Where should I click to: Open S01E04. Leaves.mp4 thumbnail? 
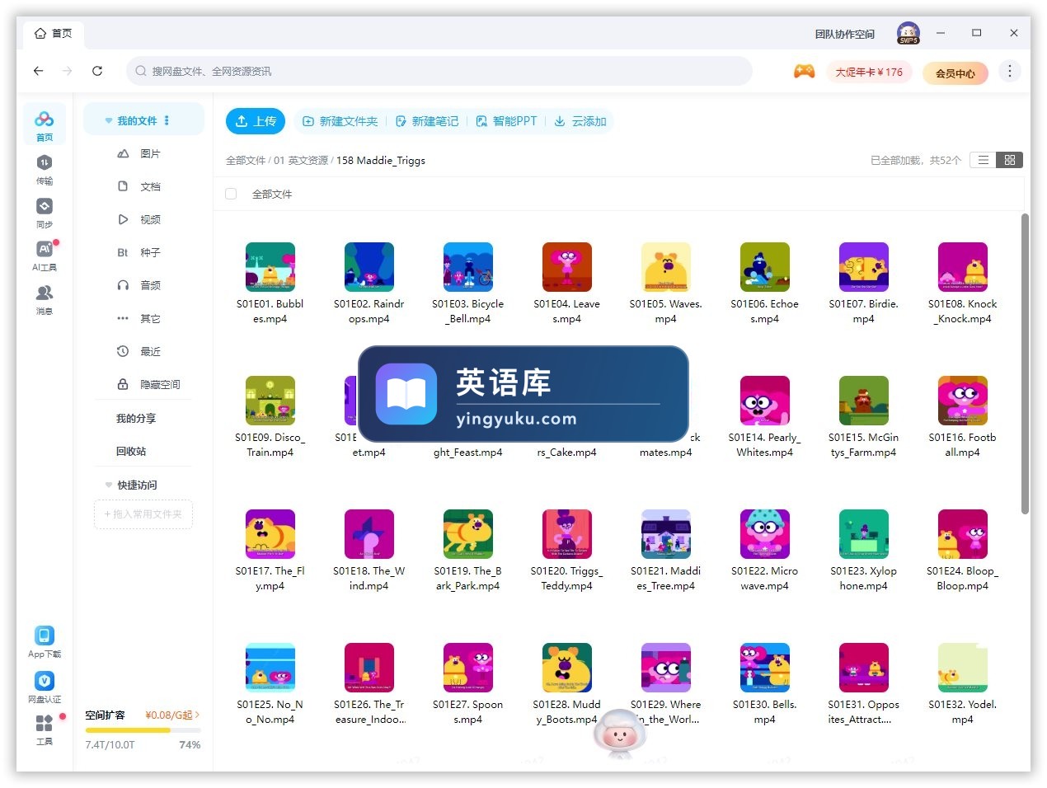[x=567, y=267]
